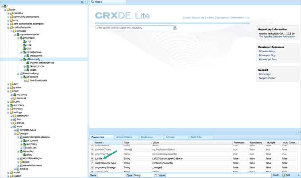
Task: Collapse the properties panel using its corner chevron
Action: [299, 132]
